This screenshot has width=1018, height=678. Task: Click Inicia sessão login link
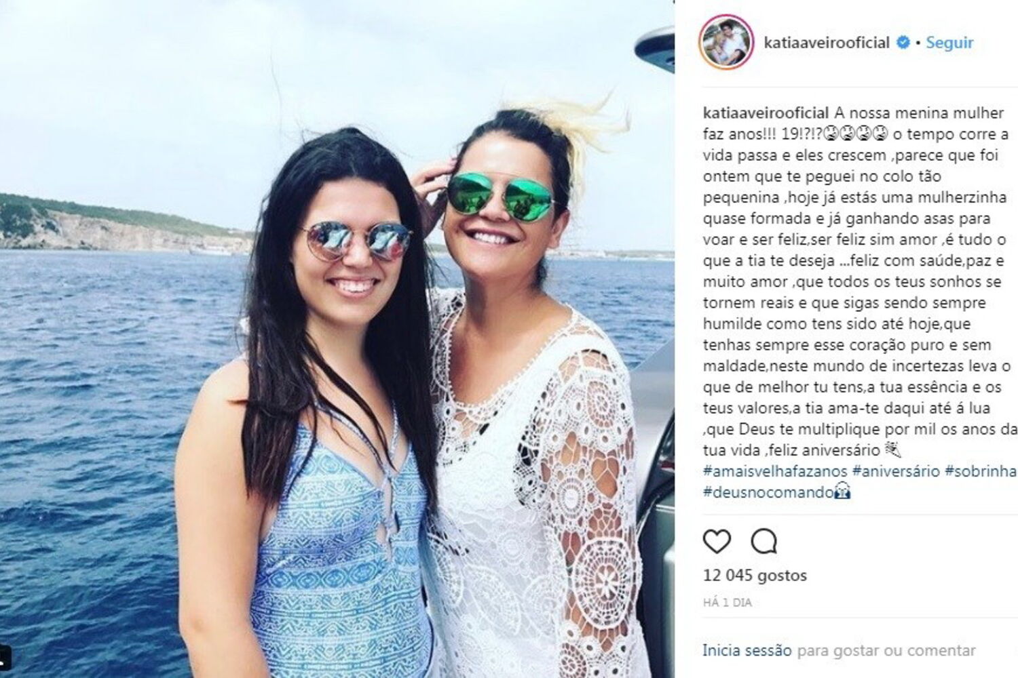747,650
